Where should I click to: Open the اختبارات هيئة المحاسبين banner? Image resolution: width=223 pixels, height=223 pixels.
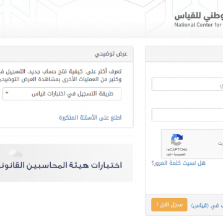pos(66,163)
